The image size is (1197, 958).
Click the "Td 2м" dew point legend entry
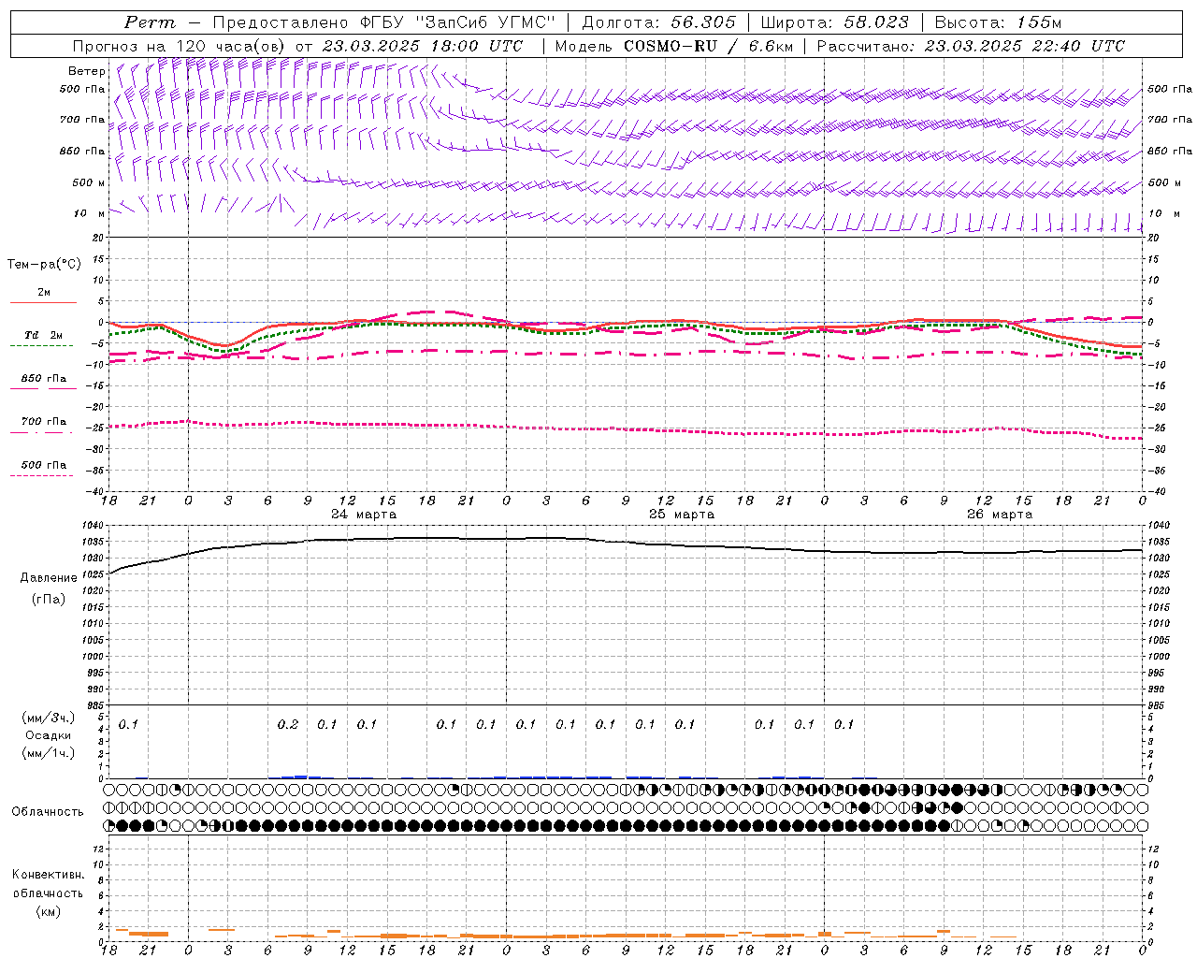44,335
